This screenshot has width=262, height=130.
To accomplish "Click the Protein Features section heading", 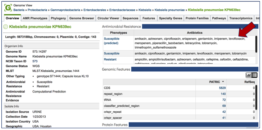I will click(115, 125).
